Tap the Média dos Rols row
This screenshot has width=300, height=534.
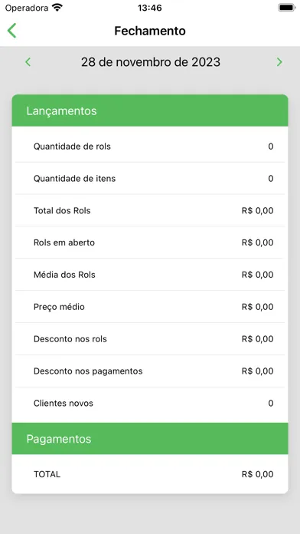pos(150,275)
